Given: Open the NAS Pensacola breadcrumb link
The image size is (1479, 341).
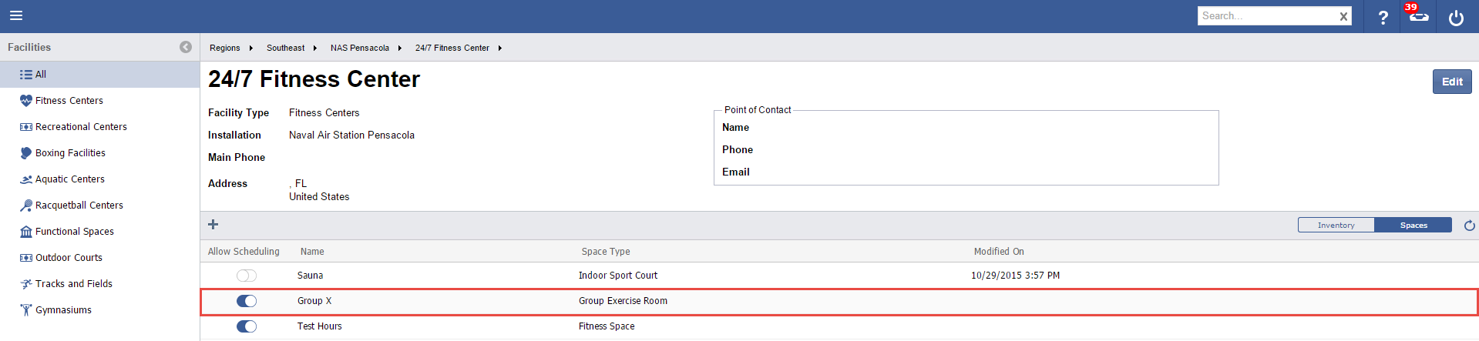Looking at the screenshot, I should (359, 48).
